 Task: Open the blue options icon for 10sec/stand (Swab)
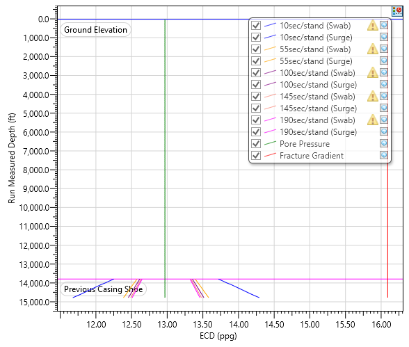point(384,25)
